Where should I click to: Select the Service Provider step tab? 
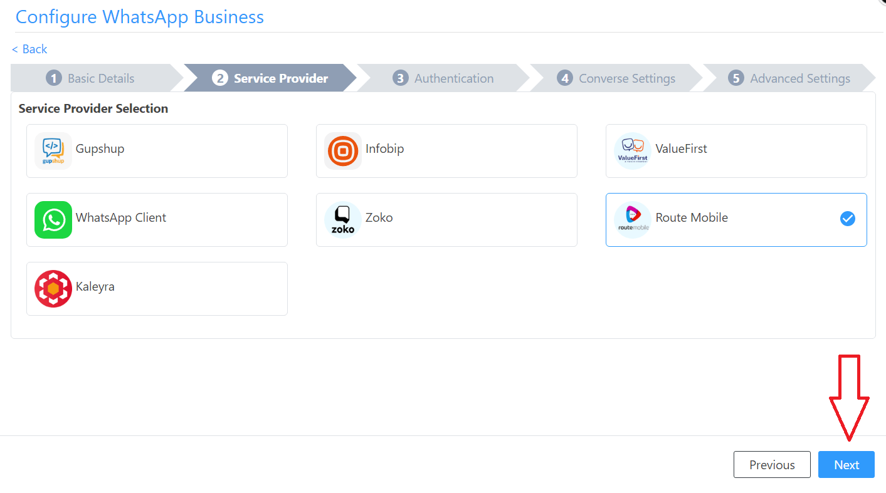pyautogui.click(x=270, y=78)
